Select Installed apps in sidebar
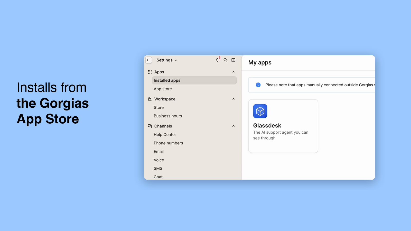The width and height of the screenshot is (411, 231). 194,80
